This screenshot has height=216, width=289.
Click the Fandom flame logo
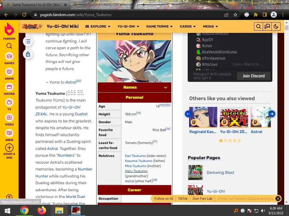pyautogui.click(x=9, y=29)
